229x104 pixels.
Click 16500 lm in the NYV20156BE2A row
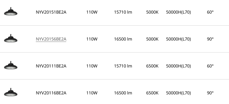pos(123,39)
